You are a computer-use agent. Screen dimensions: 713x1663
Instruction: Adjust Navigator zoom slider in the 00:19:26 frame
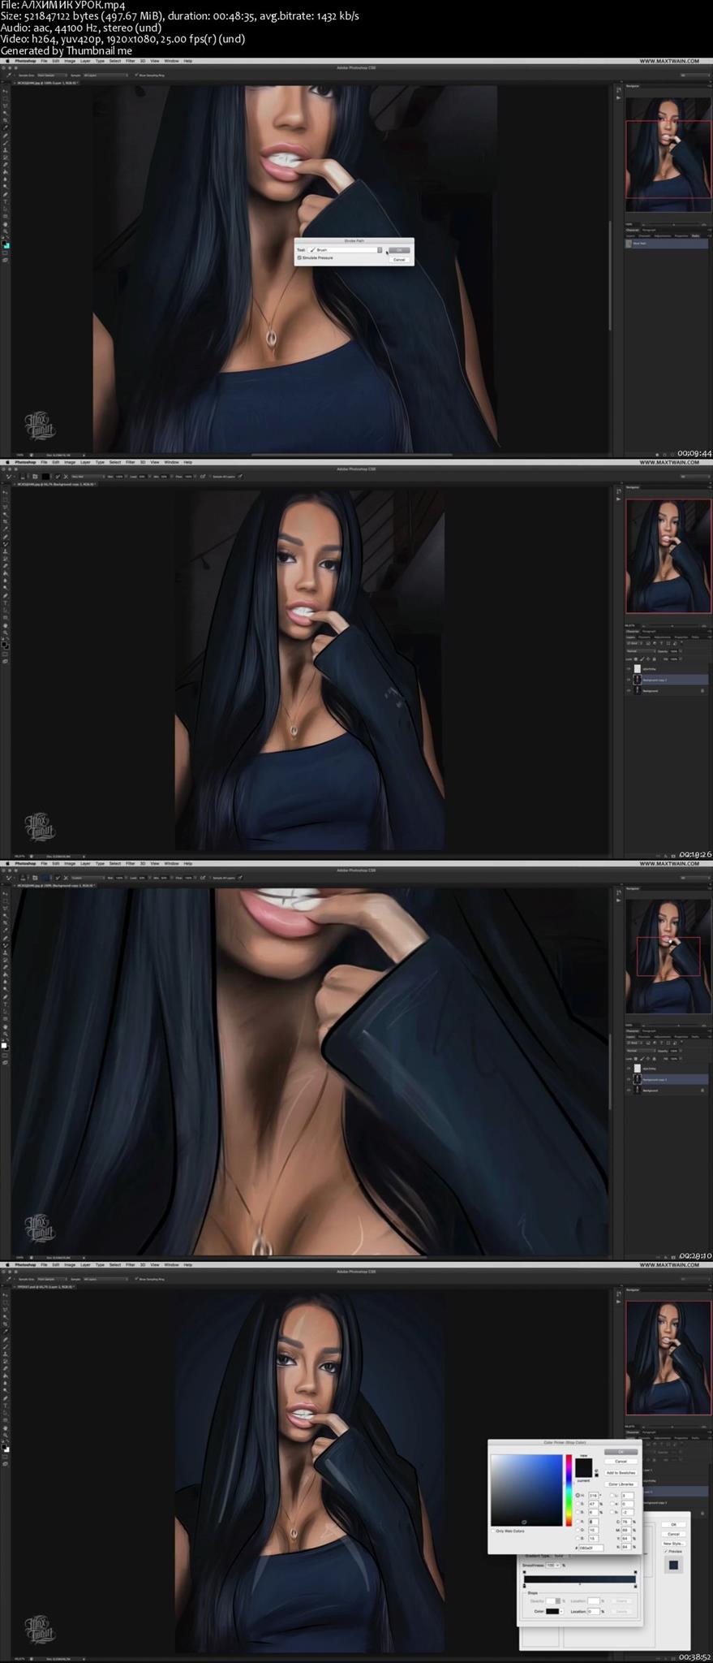coord(672,626)
